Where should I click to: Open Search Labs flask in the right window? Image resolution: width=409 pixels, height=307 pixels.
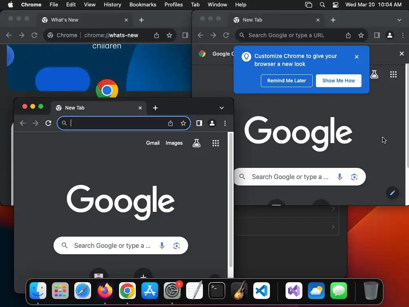[x=374, y=74]
